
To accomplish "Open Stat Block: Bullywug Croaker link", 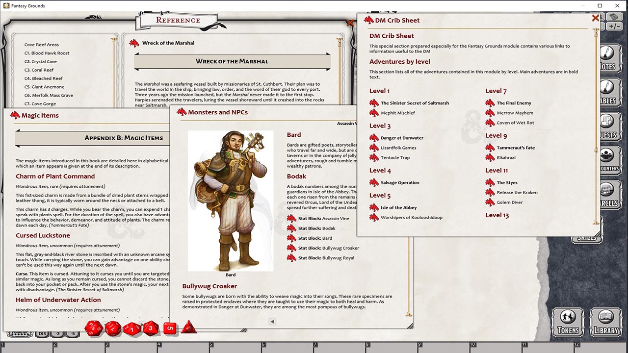I will tap(340, 248).
